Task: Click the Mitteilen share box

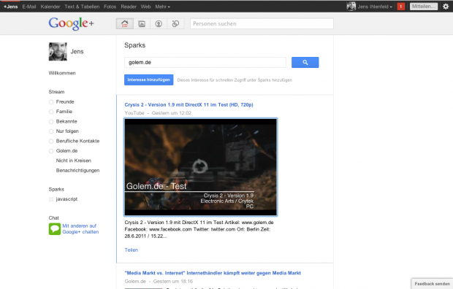Action: (x=424, y=7)
